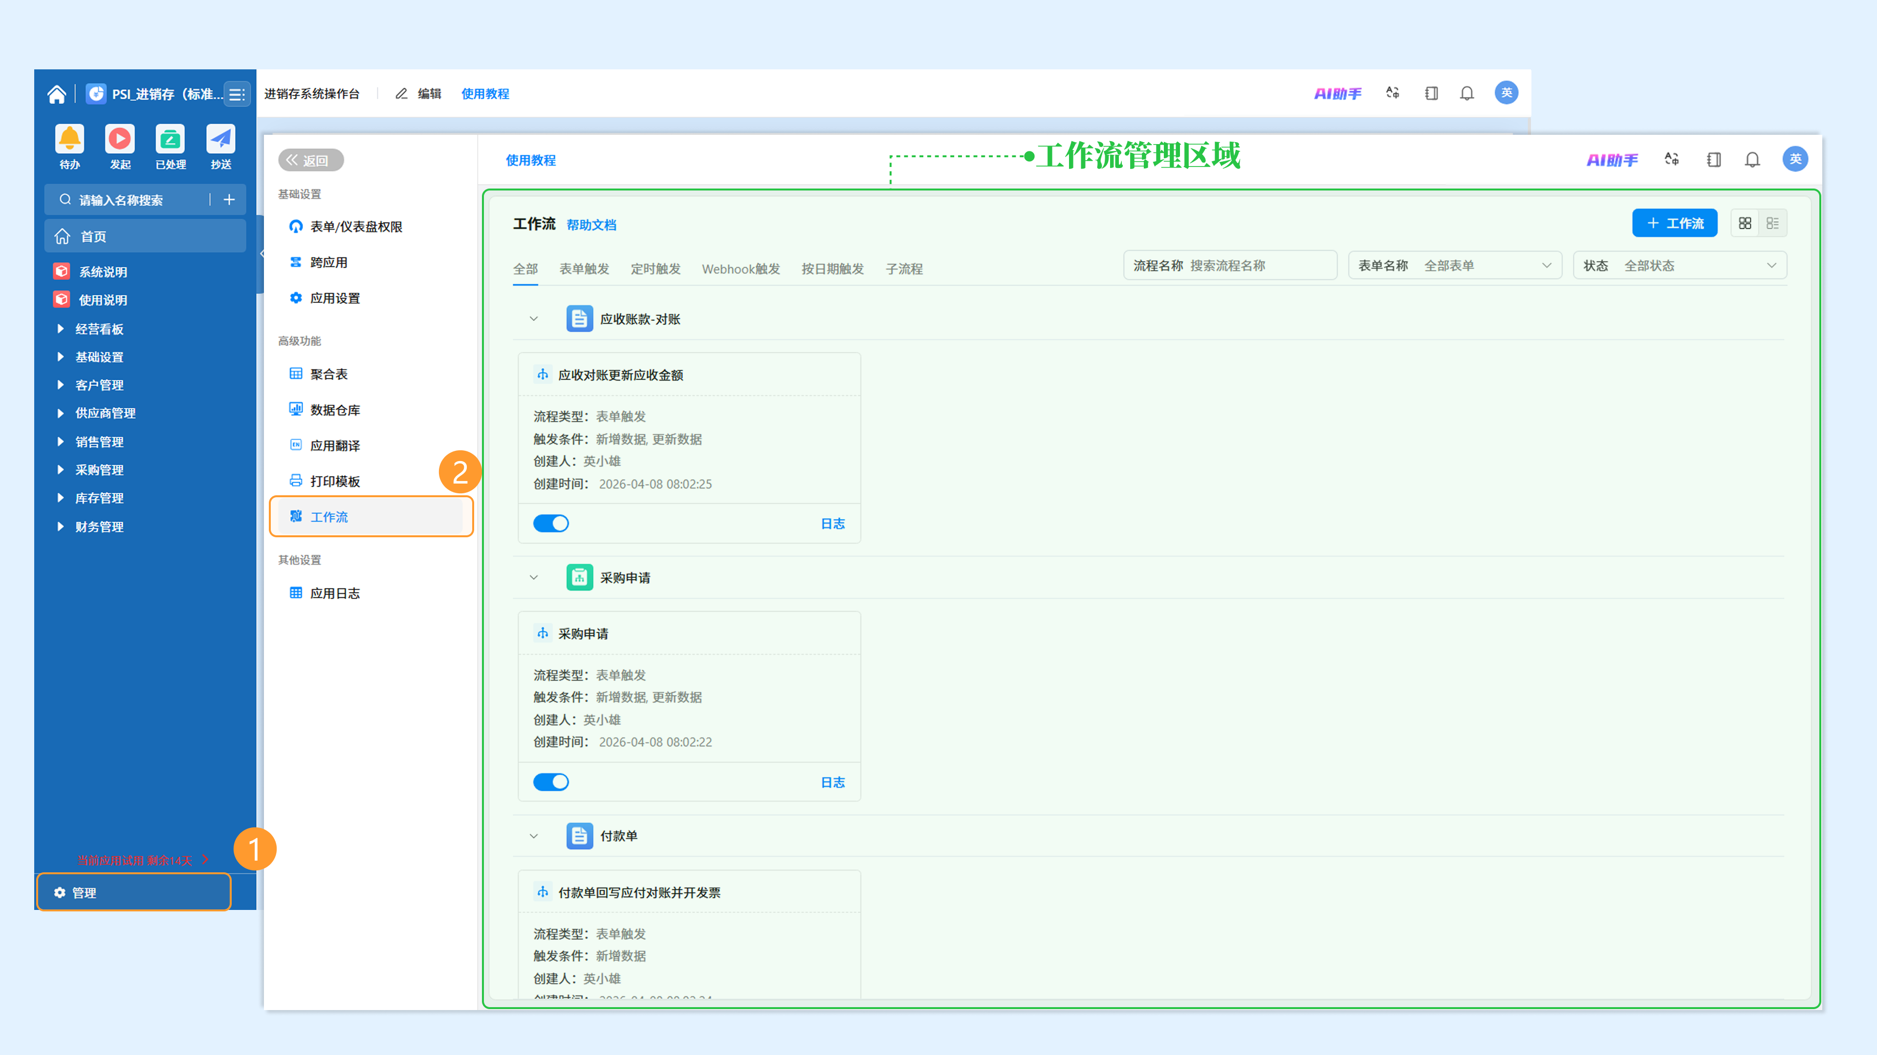Click translate icon in back window header
The image size is (1877, 1055).
click(1393, 93)
